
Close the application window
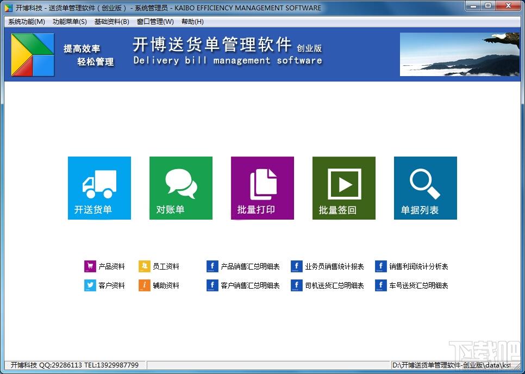pyautogui.click(x=508, y=5)
